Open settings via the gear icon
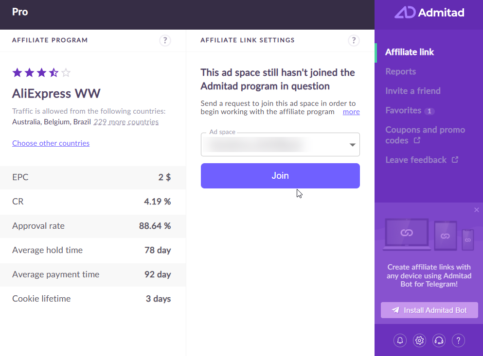 (x=419, y=340)
